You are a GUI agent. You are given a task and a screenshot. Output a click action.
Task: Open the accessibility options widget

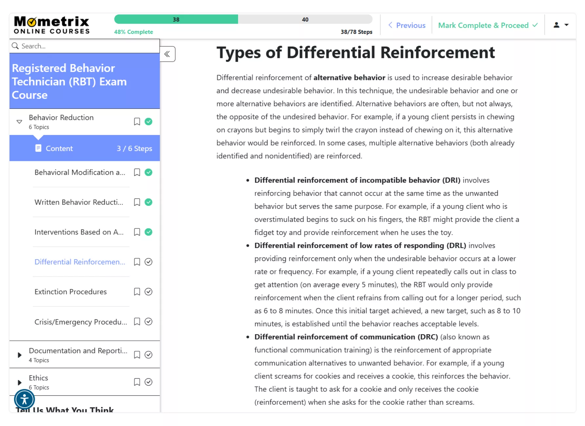tap(24, 399)
